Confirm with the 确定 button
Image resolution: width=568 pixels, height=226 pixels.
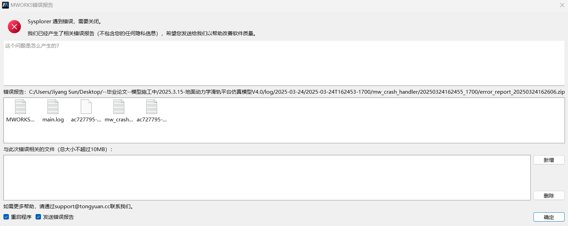[x=549, y=217]
